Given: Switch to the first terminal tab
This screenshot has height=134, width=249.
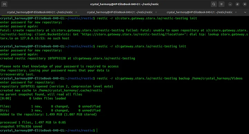Looking at the screenshot, I should pyautogui.click(x=40, y=12).
